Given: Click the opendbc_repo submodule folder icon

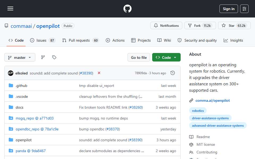Looking at the screenshot, I should tap(11, 129).
